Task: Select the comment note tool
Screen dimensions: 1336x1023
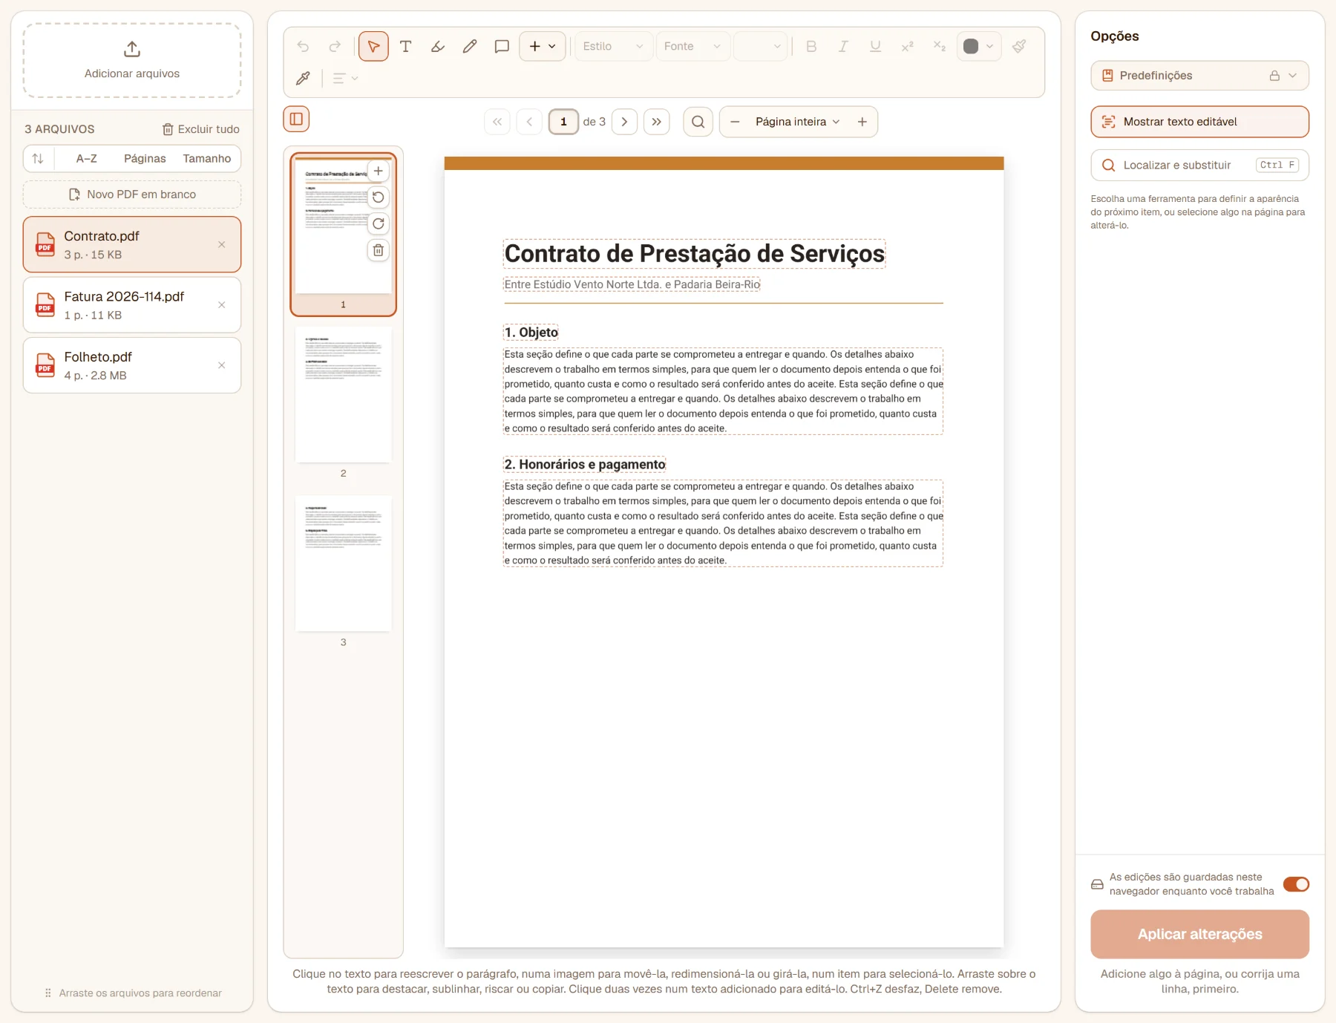Action: click(502, 46)
